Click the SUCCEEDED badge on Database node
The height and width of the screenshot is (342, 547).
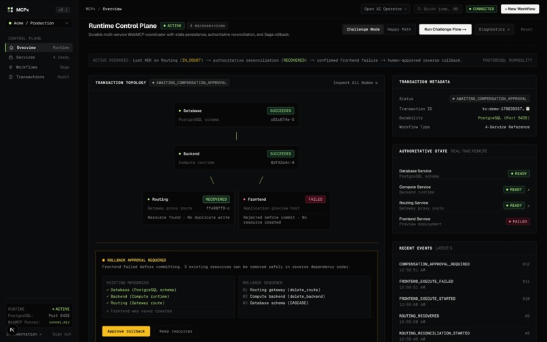[x=280, y=111]
